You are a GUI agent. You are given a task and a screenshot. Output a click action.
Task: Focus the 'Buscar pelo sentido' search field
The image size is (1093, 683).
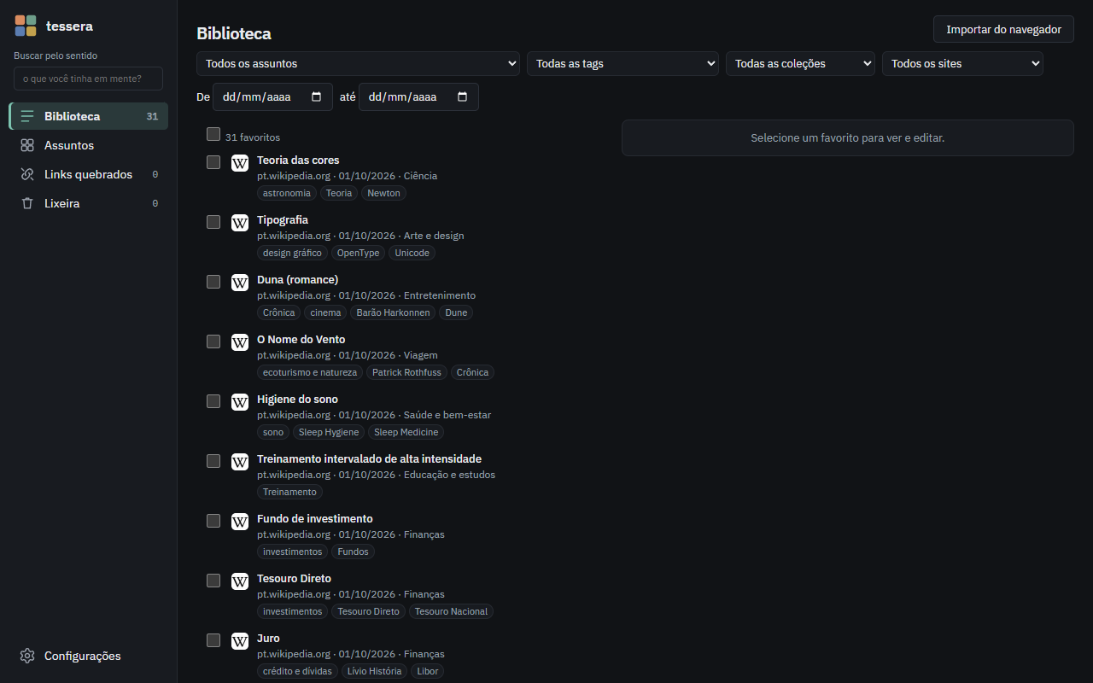pyautogui.click(x=88, y=79)
